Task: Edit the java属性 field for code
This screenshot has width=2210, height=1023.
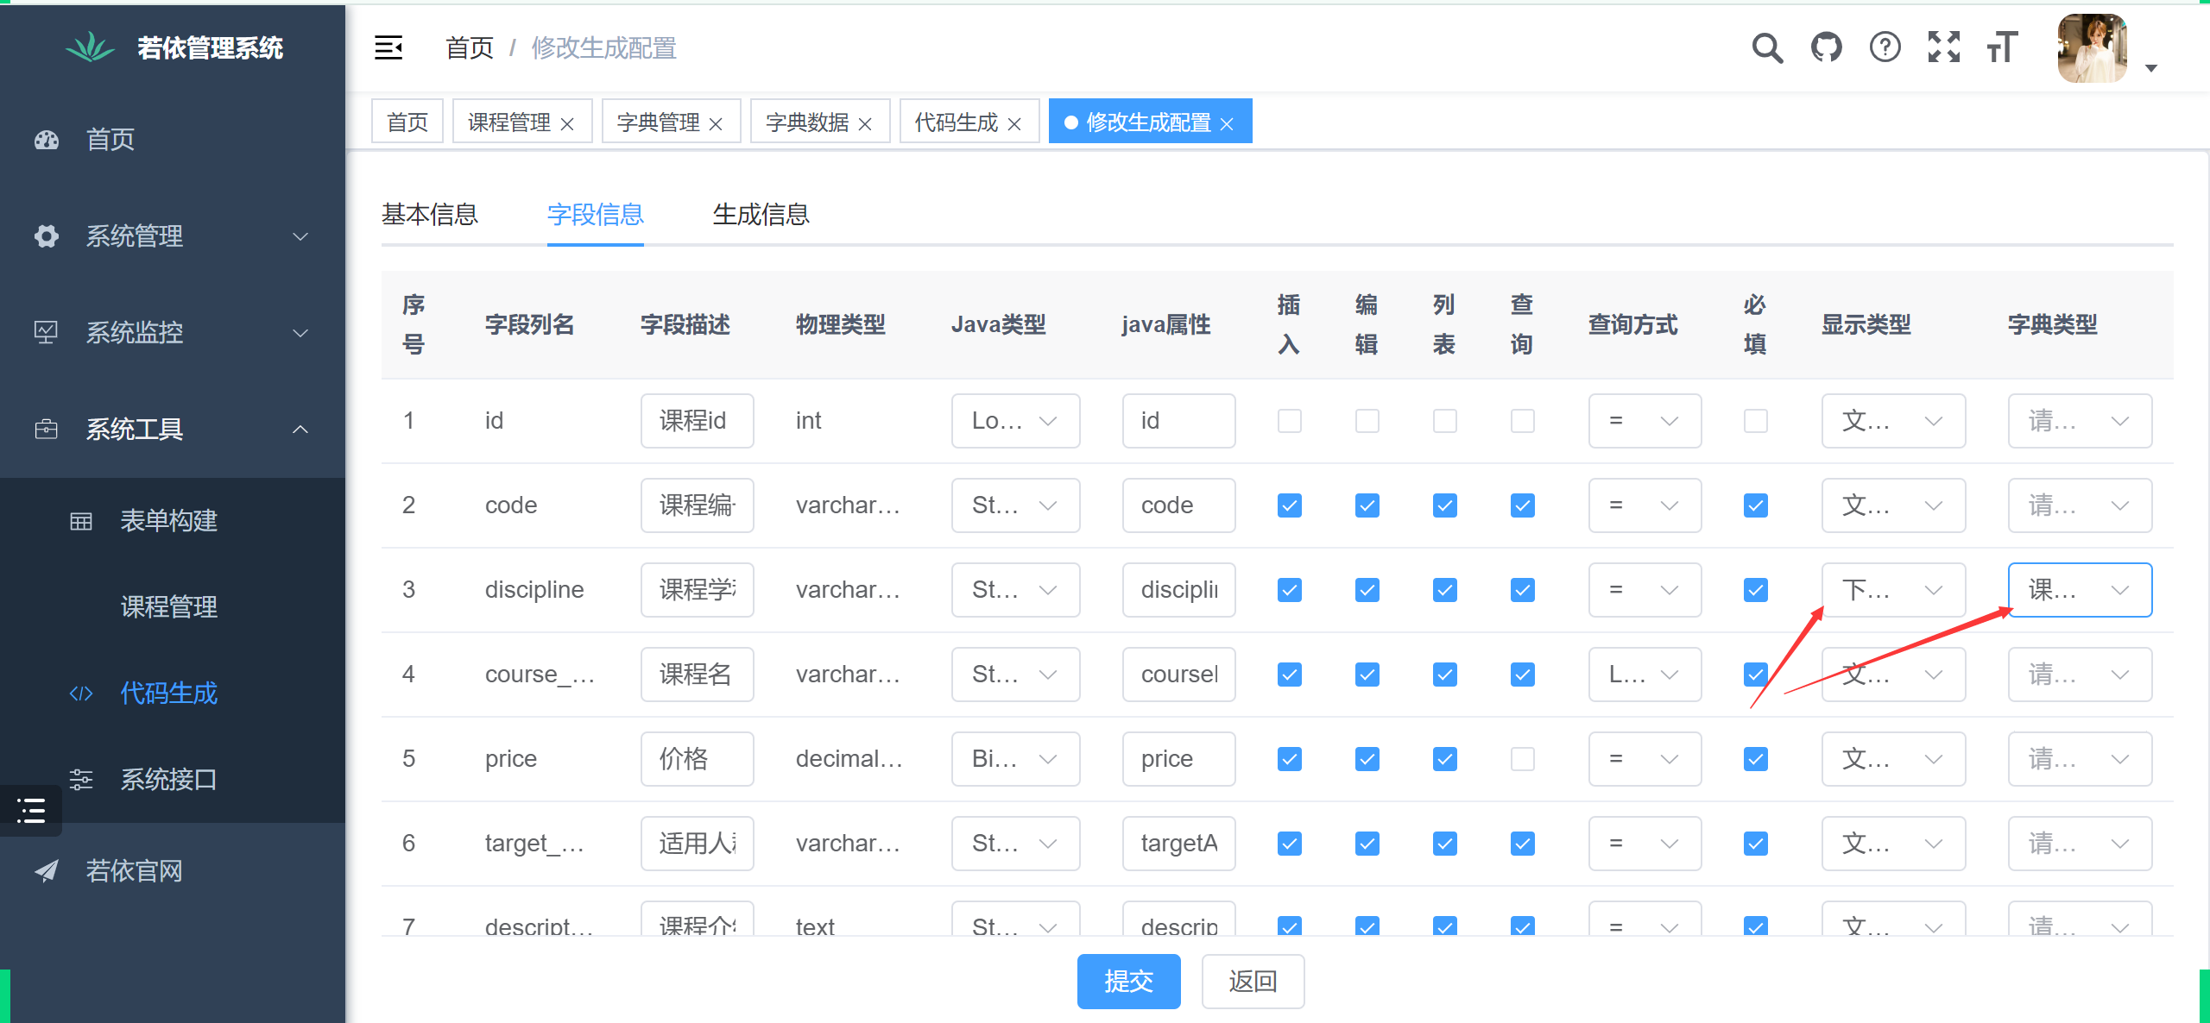Action: (x=1178, y=505)
